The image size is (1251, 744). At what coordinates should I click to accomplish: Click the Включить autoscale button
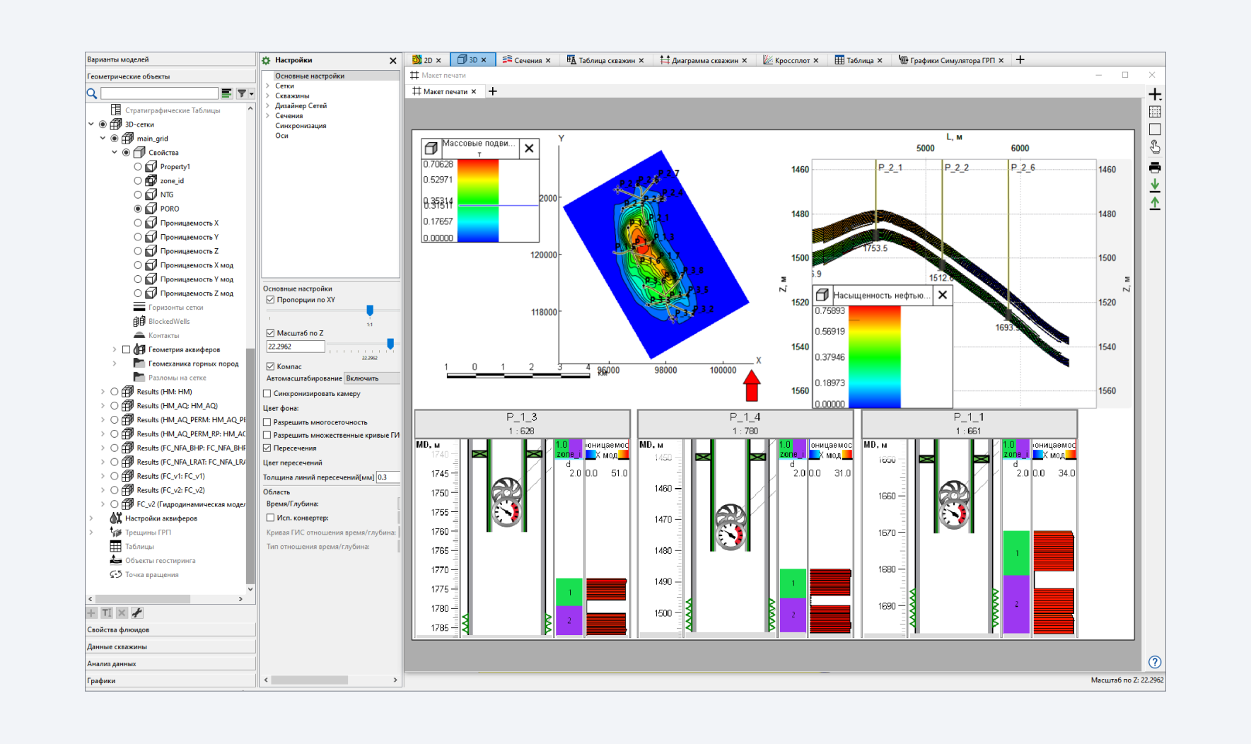click(371, 378)
